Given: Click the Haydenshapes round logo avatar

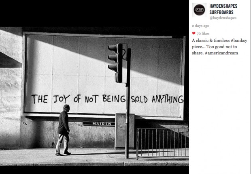Looking at the screenshot, I should tap(199, 10).
